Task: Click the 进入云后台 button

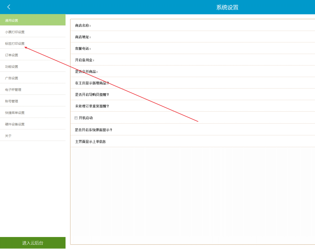Action: point(33,243)
